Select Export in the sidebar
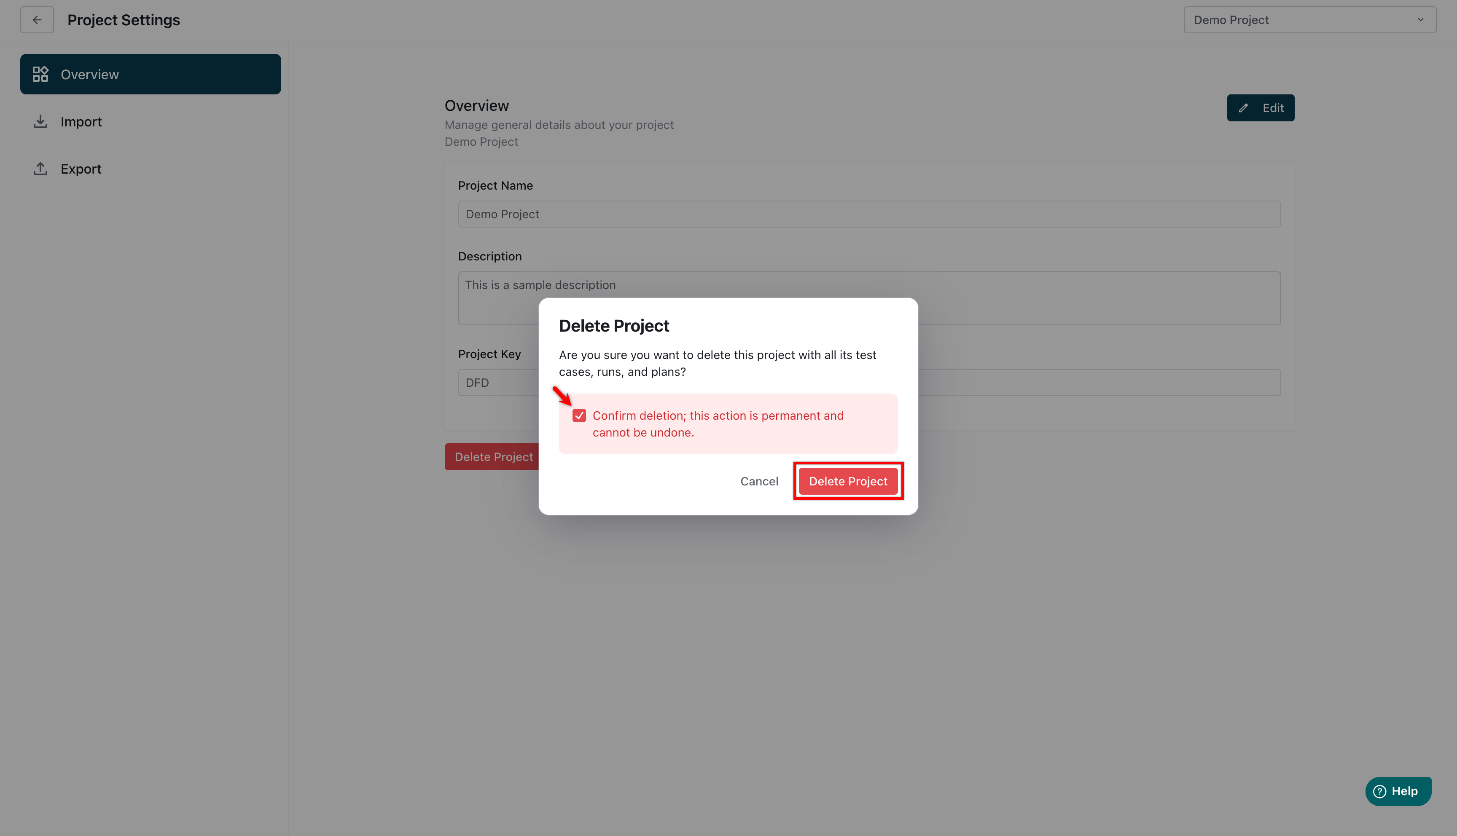Image resolution: width=1457 pixels, height=836 pixels. (81, 168)
